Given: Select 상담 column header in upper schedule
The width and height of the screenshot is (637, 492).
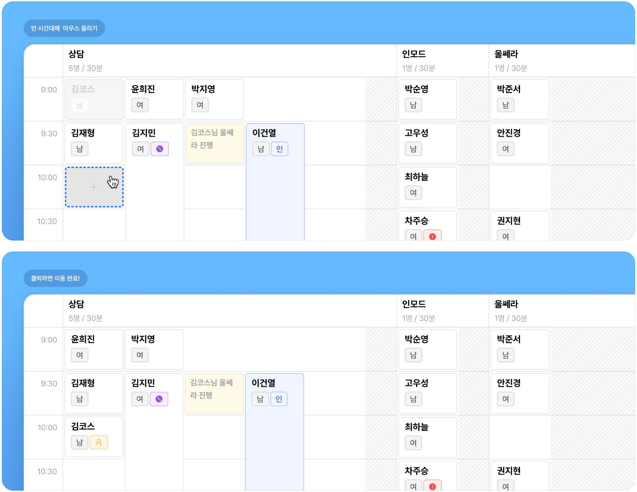Looking at the screenshot, I should [76, 54].
